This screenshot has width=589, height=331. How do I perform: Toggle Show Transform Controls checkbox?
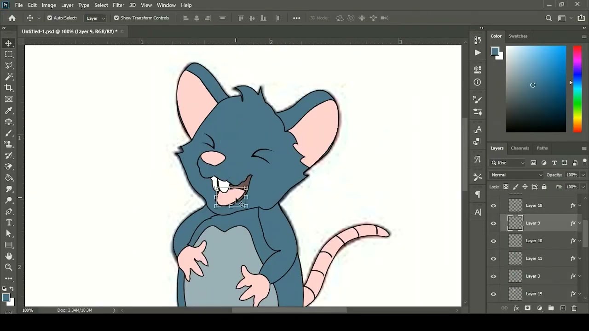coord(116,18)
